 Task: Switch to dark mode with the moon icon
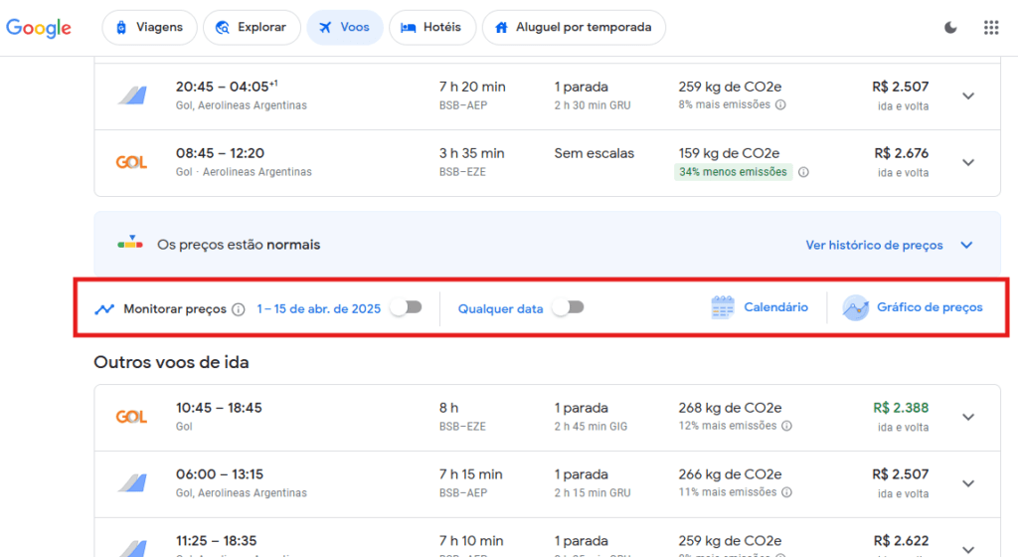click(x=950, y=28)
